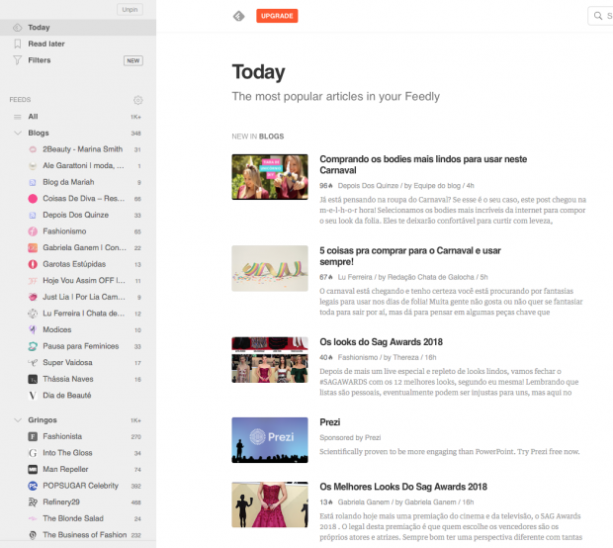Screen dimensions: 613x548
Task: Click the red gown article thumbnail
Action: (x=270, y=504)
